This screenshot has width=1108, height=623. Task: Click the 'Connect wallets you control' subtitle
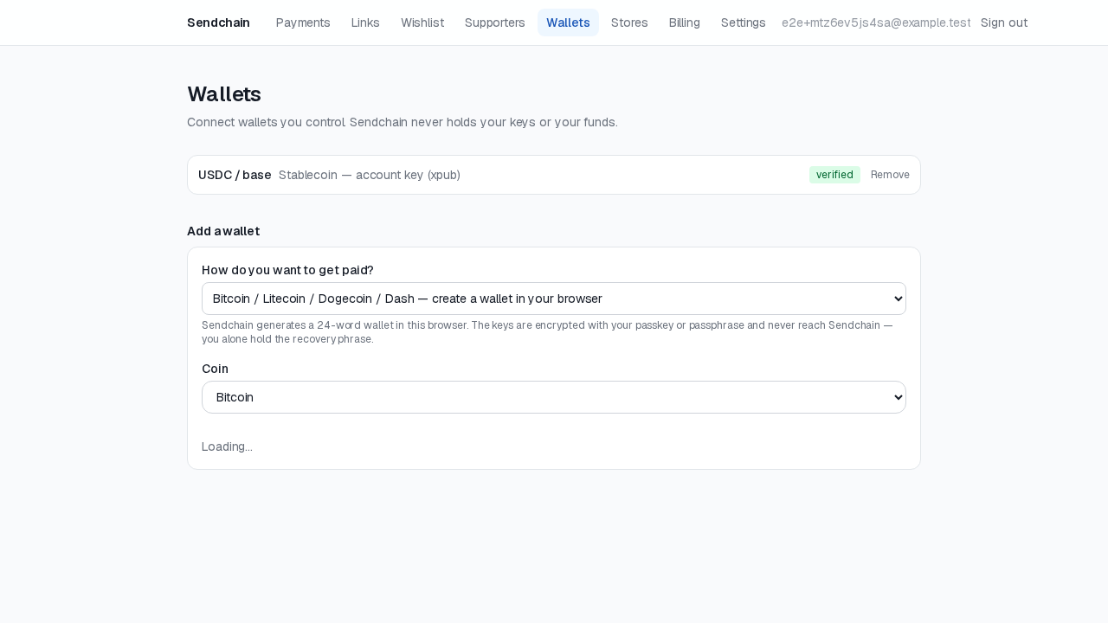pos(403,122)
